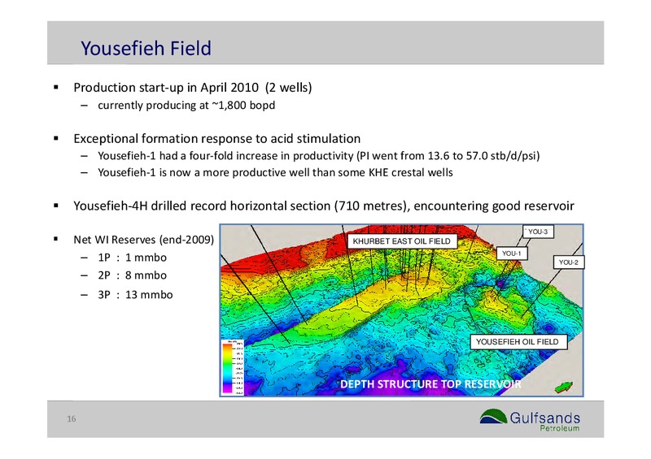The width and height of the screenshot is (651, 459).
Task: Select the '1P : 1 mmbo' line
Action: point(132,258)
